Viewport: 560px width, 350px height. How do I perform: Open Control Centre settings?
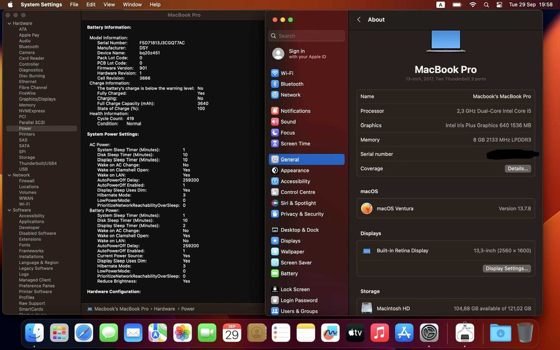306,192
